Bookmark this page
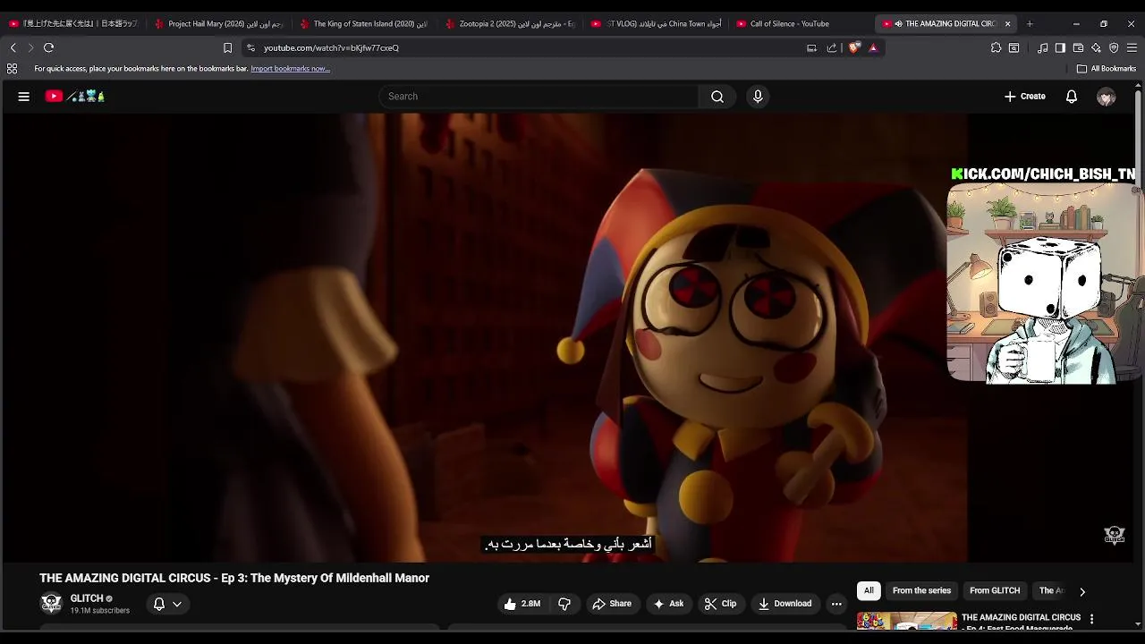 (227, 48)
